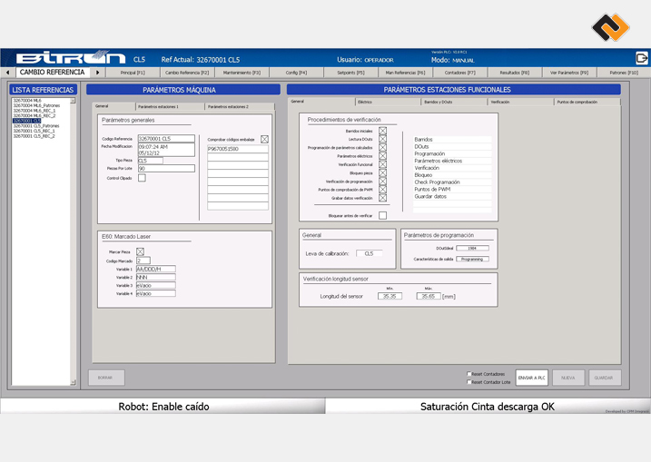Click Características de salida Programming field
The image size is (651, 462).
click(x=472, y=259)
